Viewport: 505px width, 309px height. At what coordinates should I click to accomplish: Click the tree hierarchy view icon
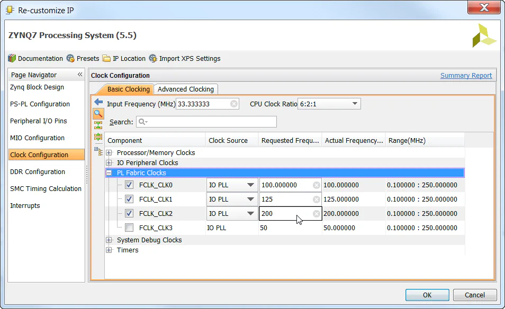pyautogui.click(x=98, y=151)
